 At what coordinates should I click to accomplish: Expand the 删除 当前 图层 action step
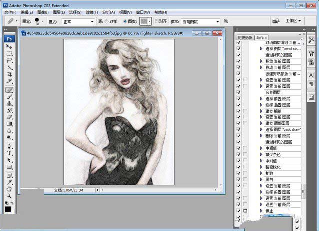pyautogui.click(x=261, y=136)
